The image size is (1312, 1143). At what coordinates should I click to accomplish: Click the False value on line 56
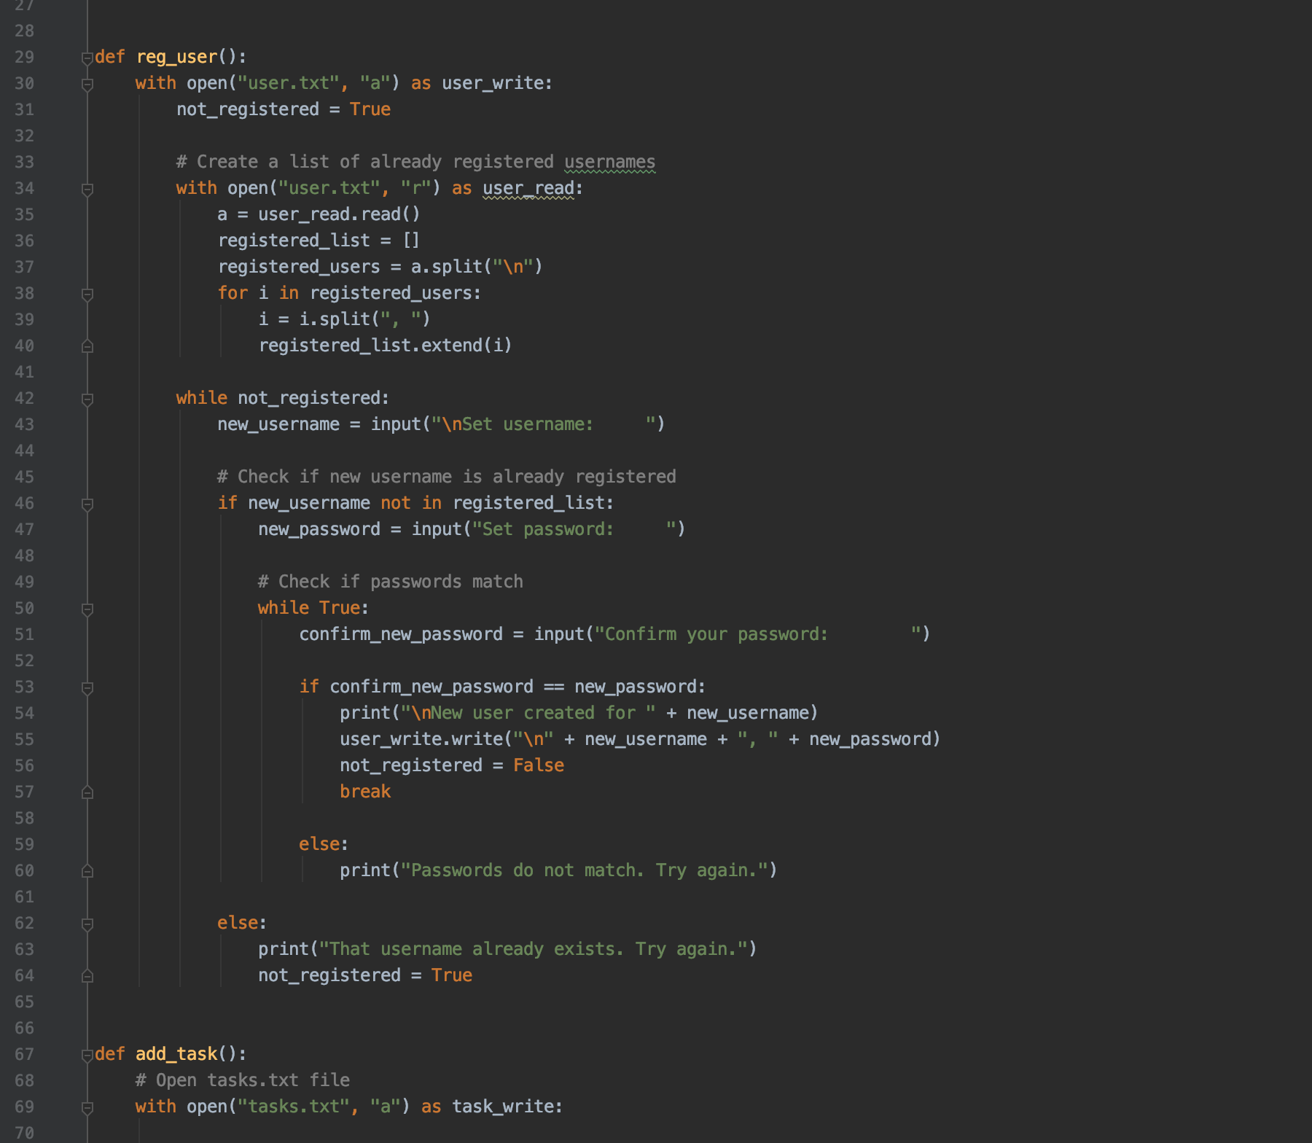[539, 765]
